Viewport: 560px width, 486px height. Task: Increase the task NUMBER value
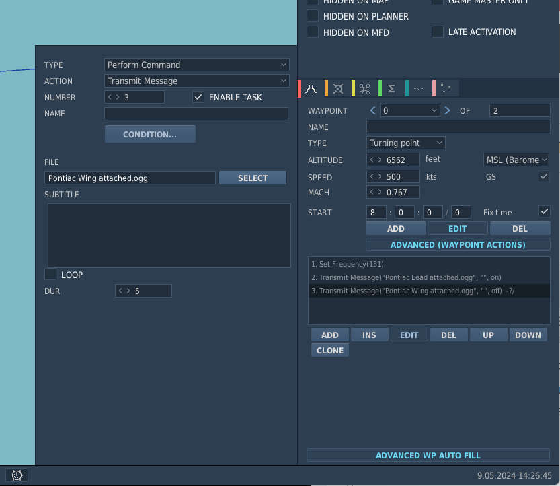point(118,97)
